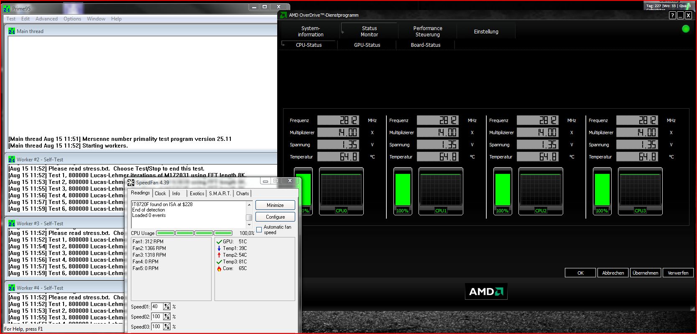Click the red up-arrow icon beside Temp2
697x334 pixels.
tap(219, 255)
